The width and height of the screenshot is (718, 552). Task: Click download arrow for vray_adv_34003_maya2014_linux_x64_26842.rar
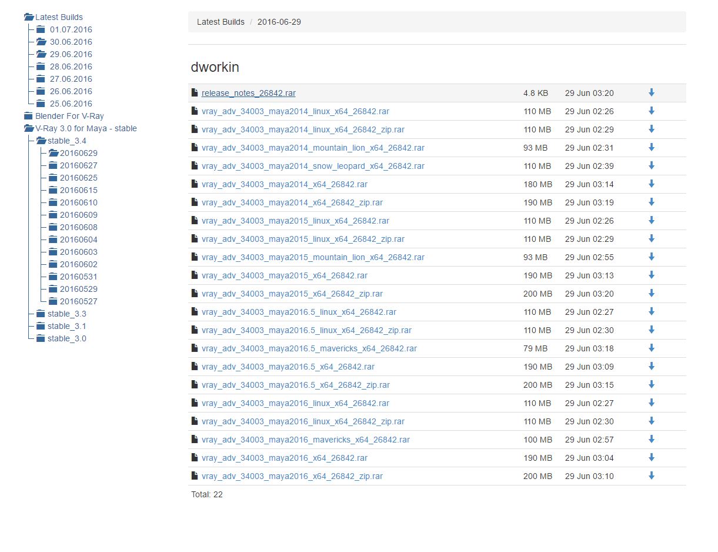point(652,111)
